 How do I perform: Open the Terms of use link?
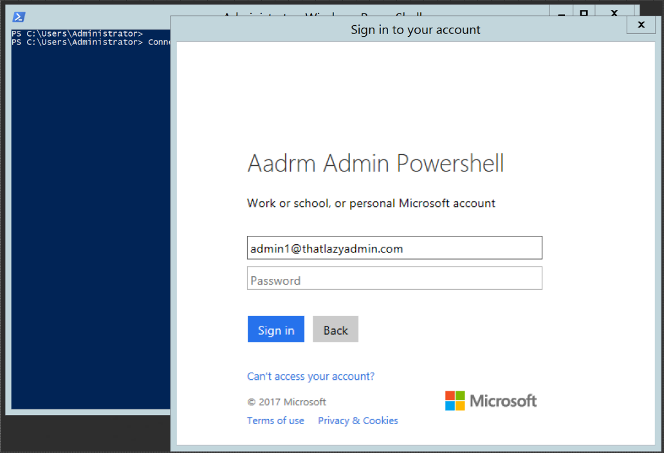coord(275,420)
